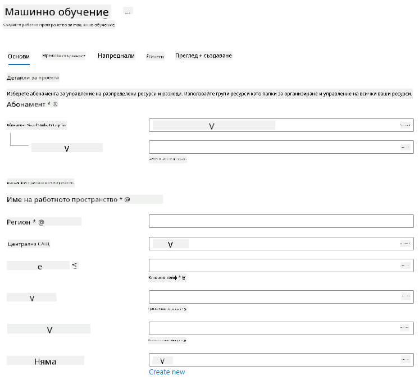Go to the Напреднали tab
This screenshot has height=380, width=419.
point(116,56)
